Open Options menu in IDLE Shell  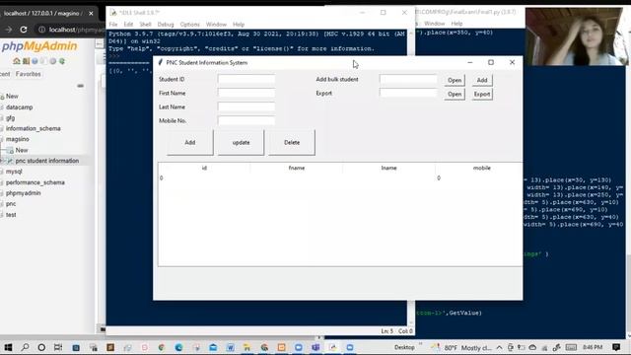pyautogui.click(x=189, y=25)
